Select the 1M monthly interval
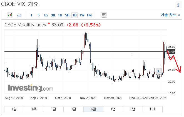184x117 pixels. [x=89, y=15]
